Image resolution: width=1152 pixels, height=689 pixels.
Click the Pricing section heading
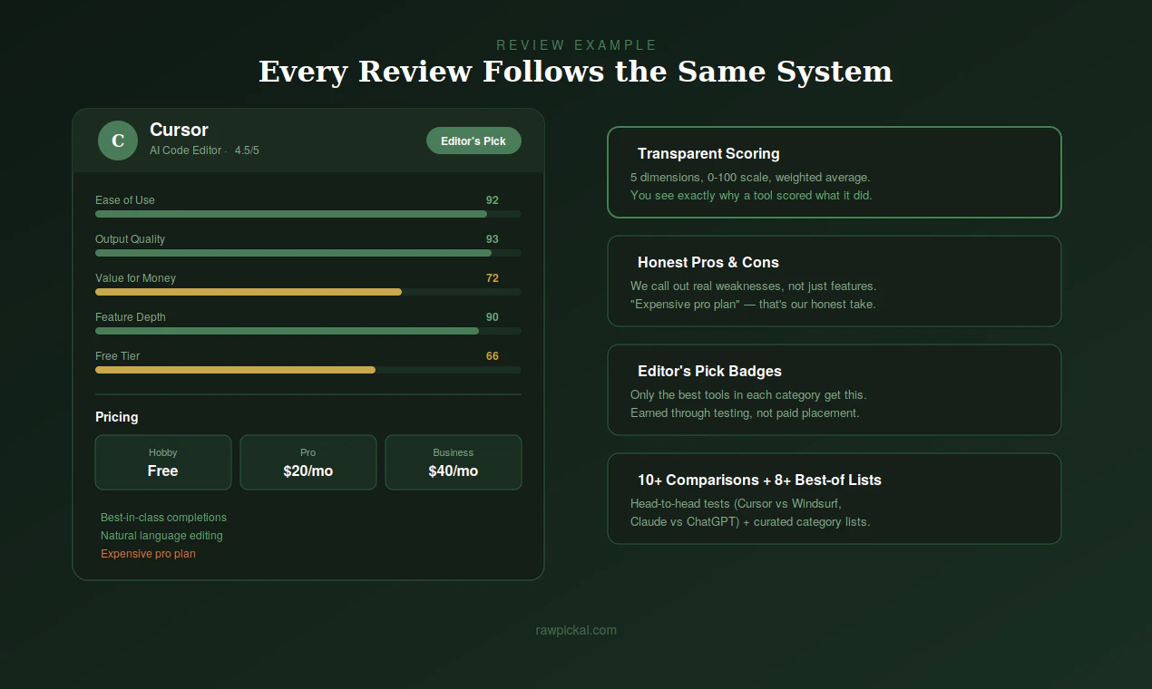[117, 417]
